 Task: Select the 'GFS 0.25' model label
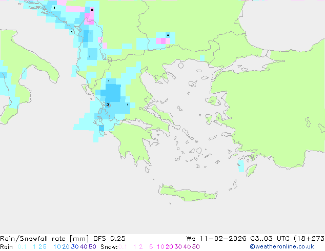click(109, 239)
